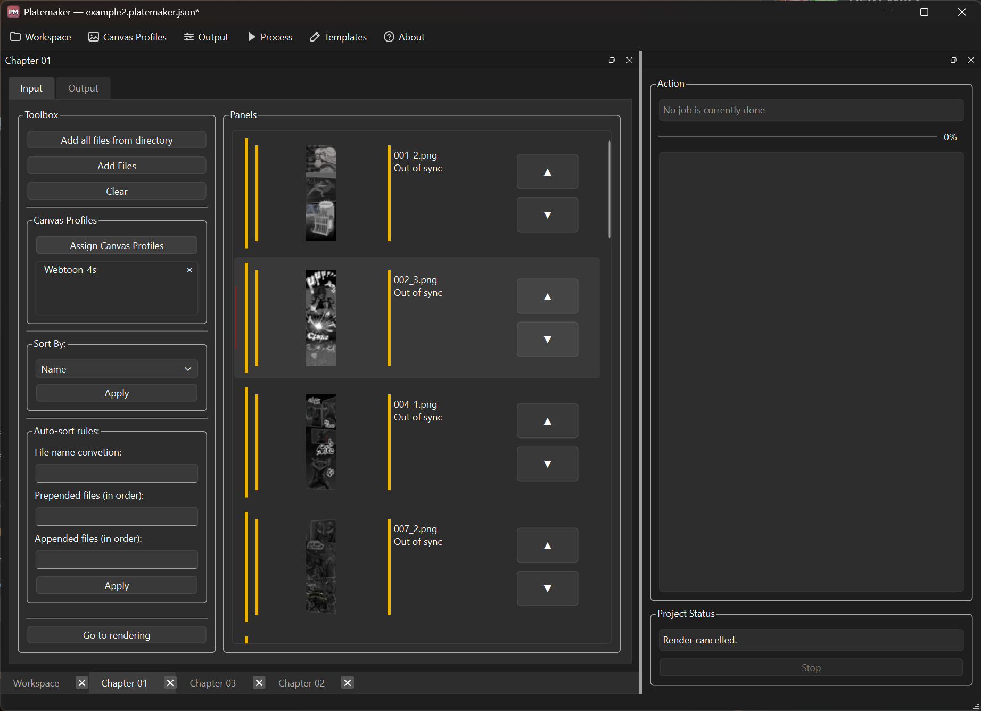Screen dimensions: 981x711
Task: Close the Action dock panel
Action: [971, 60]
